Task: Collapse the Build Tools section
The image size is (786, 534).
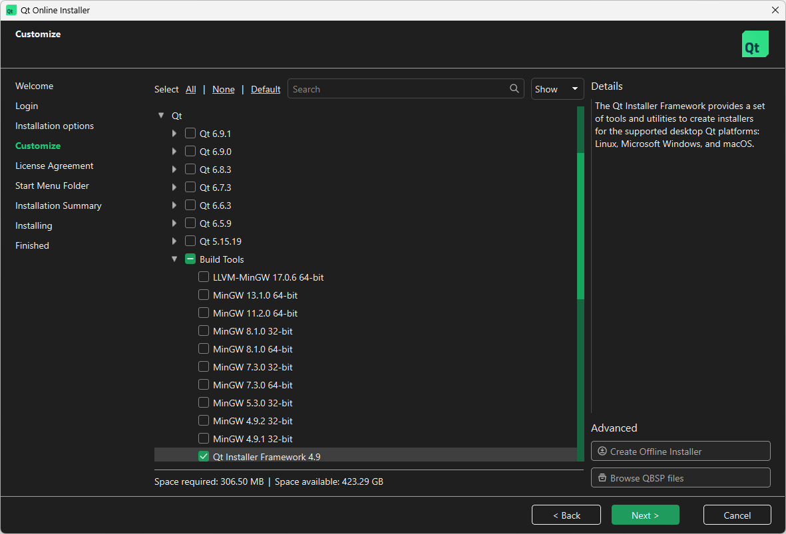Action: click(x=174, y=259)
